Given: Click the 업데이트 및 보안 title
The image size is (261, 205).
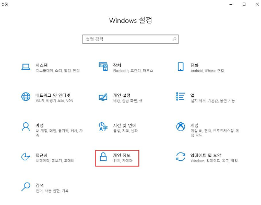Looking at the screenshot, I should [x=206, y=155].
